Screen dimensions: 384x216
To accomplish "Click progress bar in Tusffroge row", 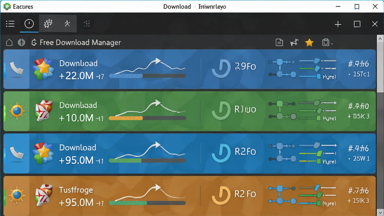I will (147, 203).
